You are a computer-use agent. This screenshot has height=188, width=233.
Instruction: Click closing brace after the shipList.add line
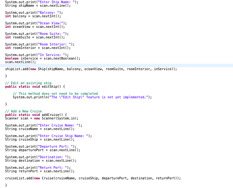tap(6, 76)
